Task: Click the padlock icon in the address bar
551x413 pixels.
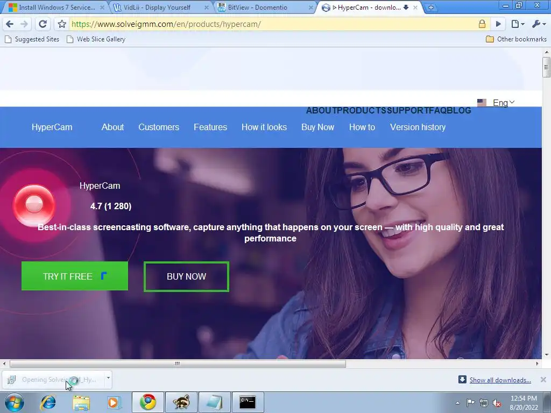Action: point(482,24)
